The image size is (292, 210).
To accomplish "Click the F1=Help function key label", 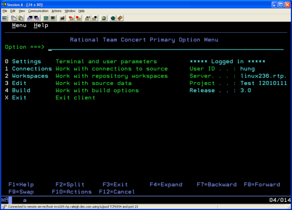I will pos(21,184).
